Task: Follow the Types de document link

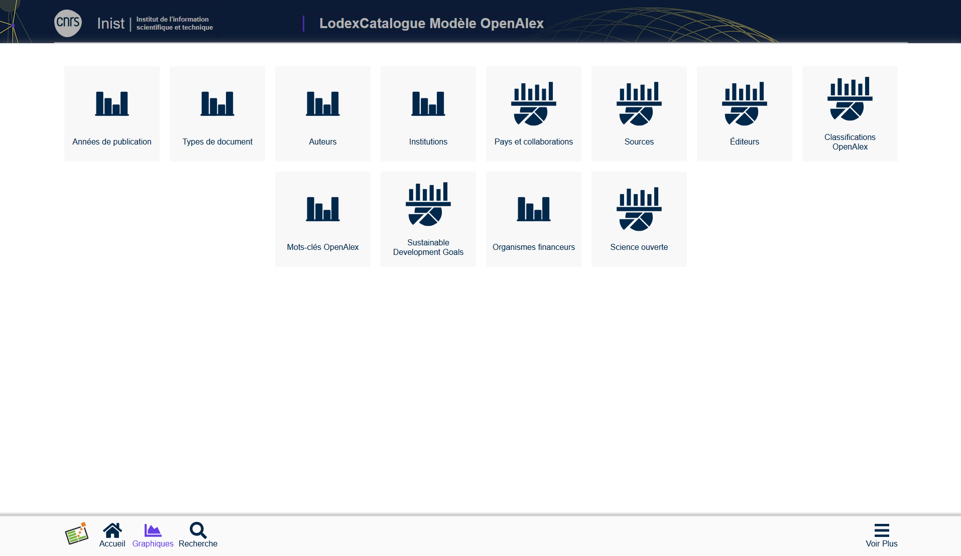Action: click(x=217, y=142)
